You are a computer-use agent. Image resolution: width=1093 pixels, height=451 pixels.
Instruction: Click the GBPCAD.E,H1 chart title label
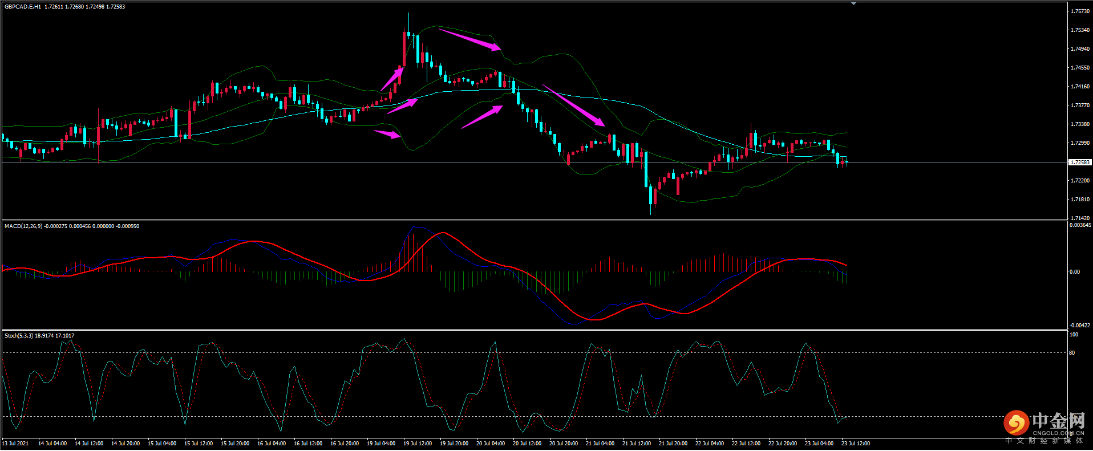click(x=23, y=7)
